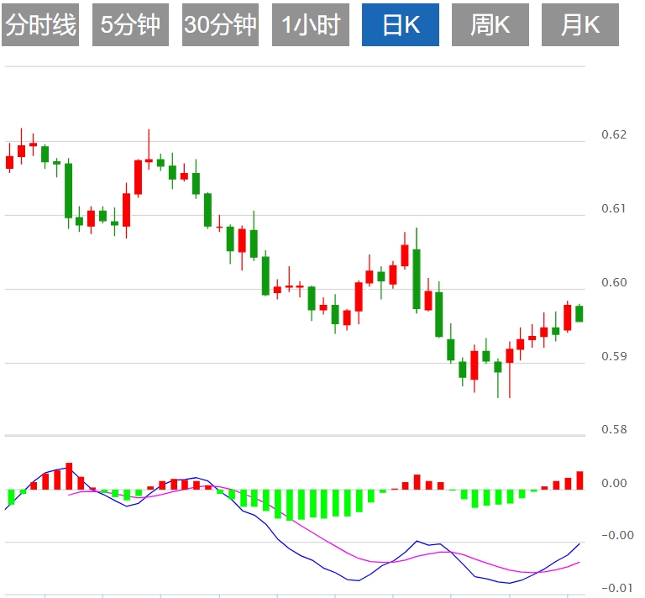The height and width of the screenshot is (598, 645).
Task: Click the 0.58 price axis label
Action: point(614,430)
